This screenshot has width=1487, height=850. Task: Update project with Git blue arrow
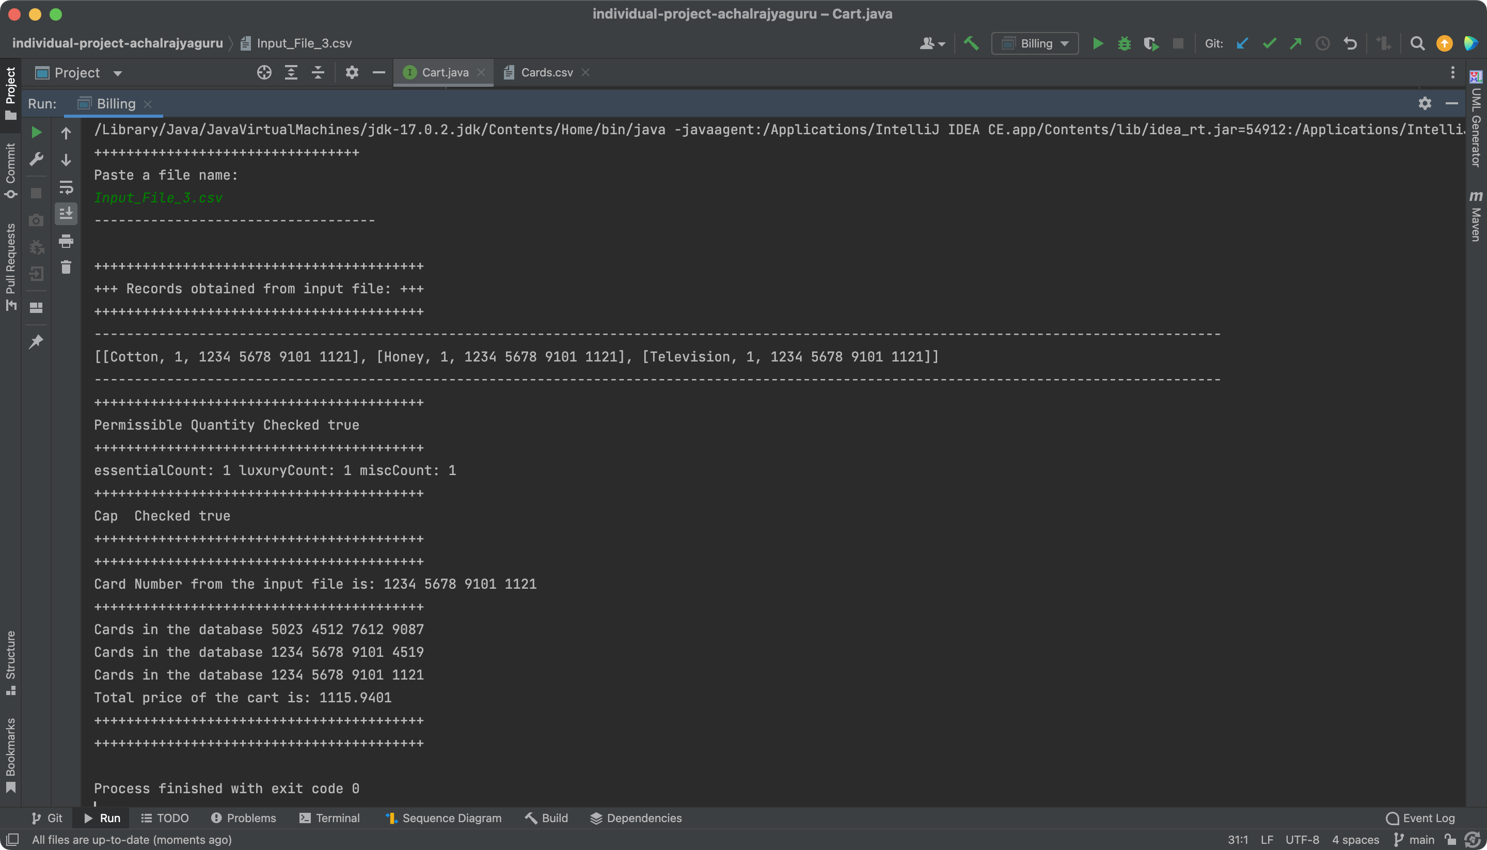pos(1242,44)
